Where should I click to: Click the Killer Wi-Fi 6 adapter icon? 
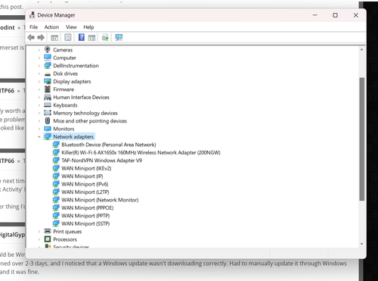point(56,152)
